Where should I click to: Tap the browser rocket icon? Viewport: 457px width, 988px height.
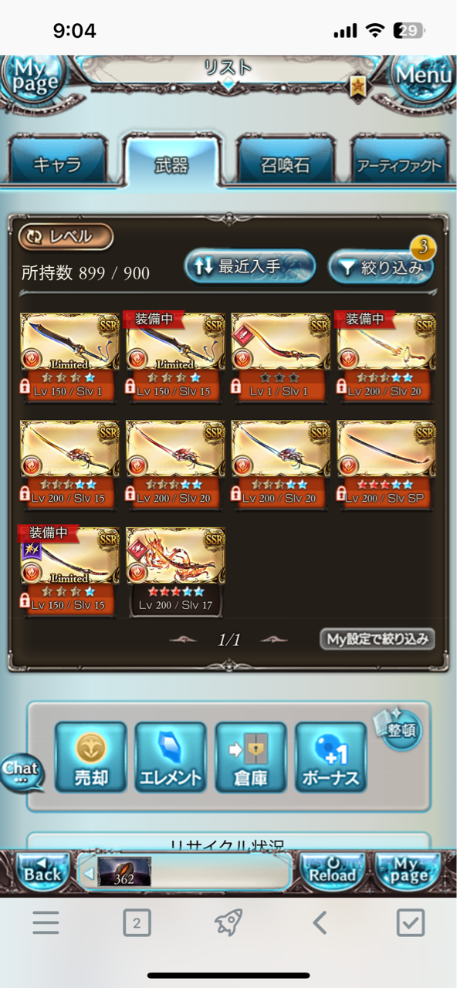point(228,922)
